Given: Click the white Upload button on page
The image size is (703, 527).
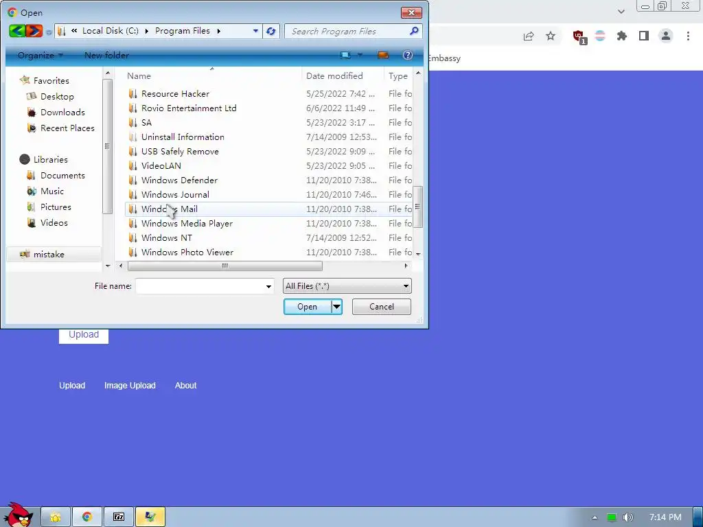Looking at the screenshot, I should pos(84,335).
